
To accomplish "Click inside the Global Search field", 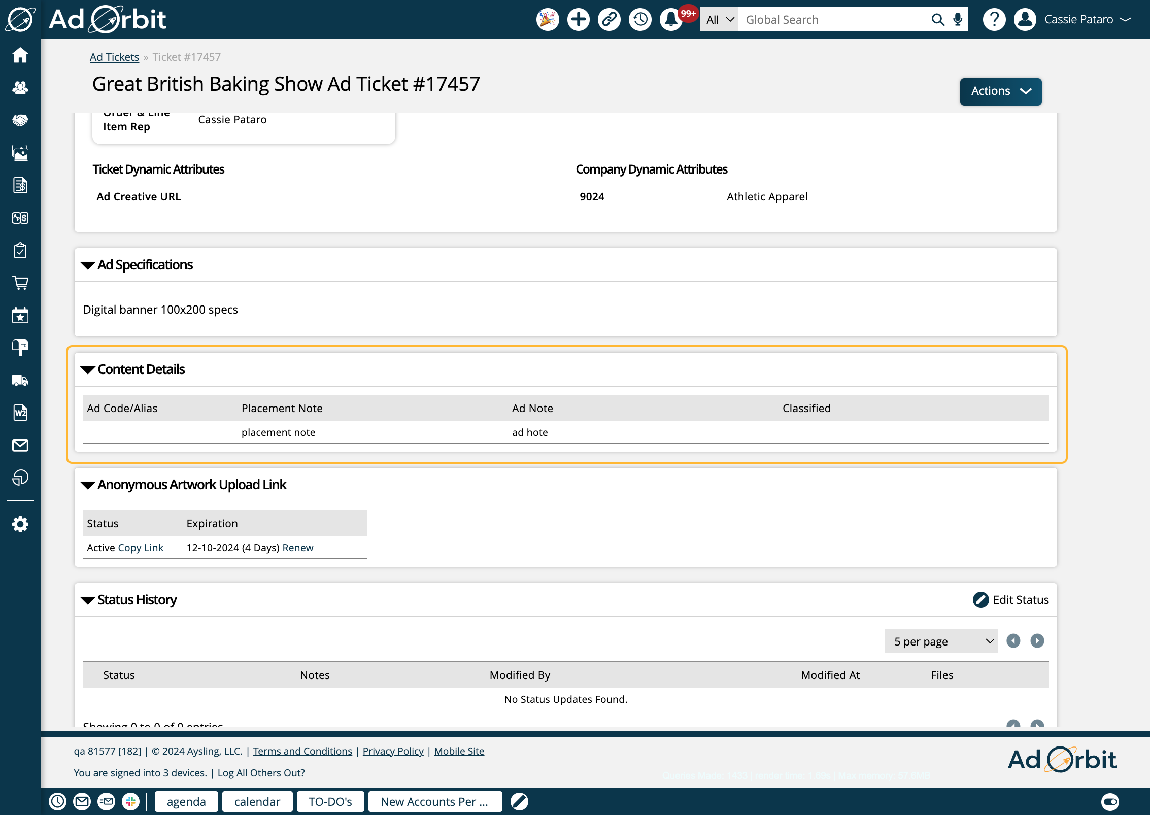I will pyautogui.click(x=832, y=20).
